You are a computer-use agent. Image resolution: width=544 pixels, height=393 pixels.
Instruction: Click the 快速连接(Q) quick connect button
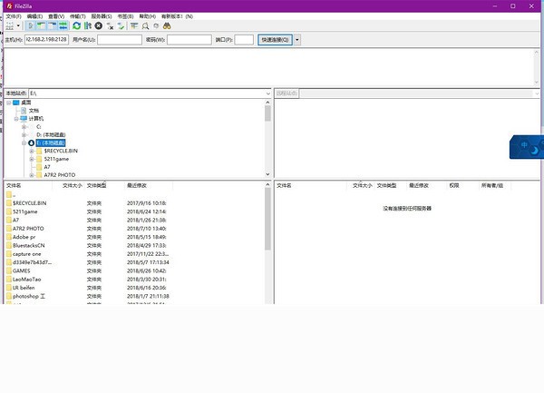275,40
